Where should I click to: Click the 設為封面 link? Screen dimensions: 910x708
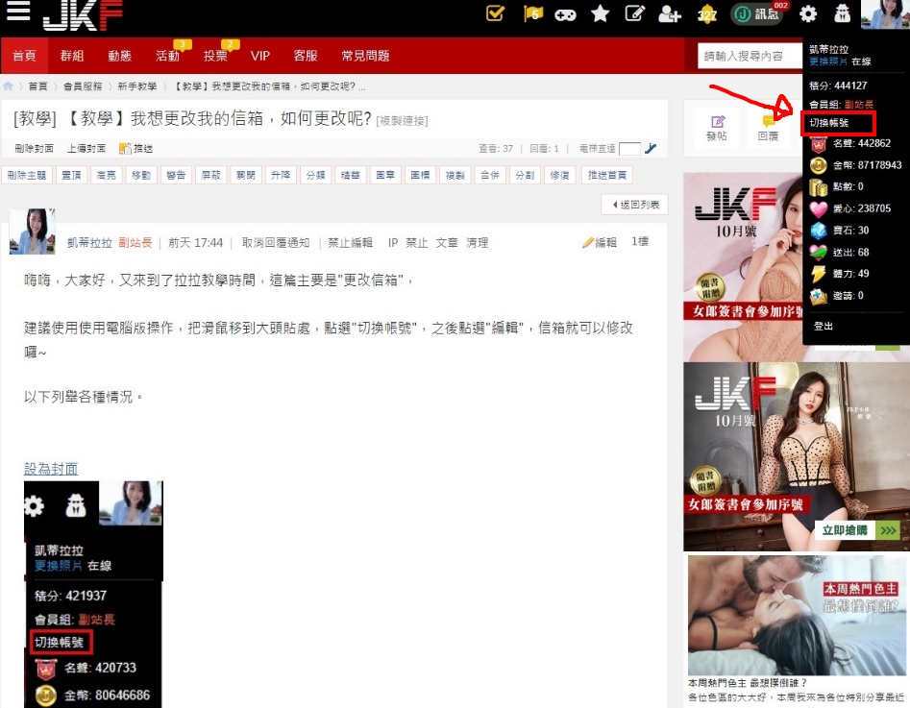(51, 469)
